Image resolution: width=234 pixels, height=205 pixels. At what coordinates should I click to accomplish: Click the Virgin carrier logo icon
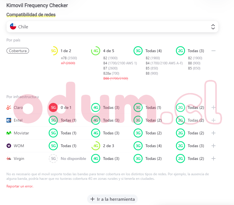tap(9, 158)
